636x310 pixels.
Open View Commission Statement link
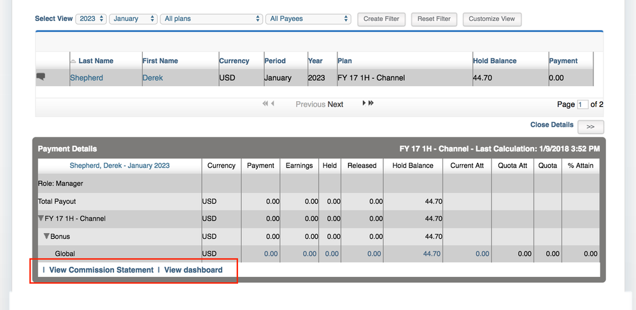tap(101, 270)
